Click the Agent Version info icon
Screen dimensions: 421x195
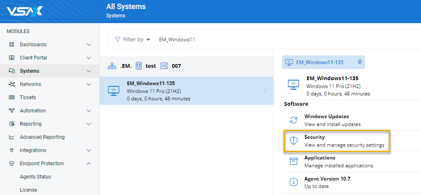coord(294,182)
